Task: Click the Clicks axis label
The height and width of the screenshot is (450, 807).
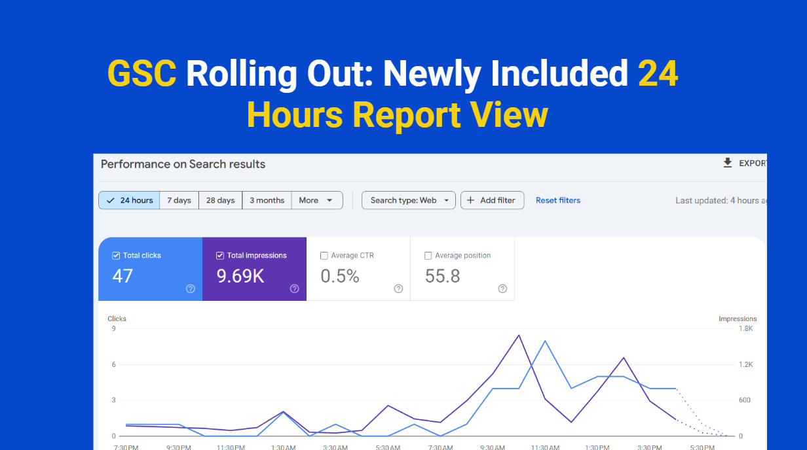Action: (x=117, y=319)
